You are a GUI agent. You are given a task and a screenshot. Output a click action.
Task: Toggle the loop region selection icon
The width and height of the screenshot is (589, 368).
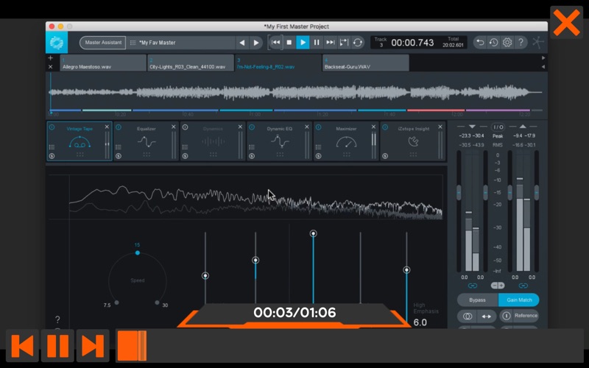[344, 43]
